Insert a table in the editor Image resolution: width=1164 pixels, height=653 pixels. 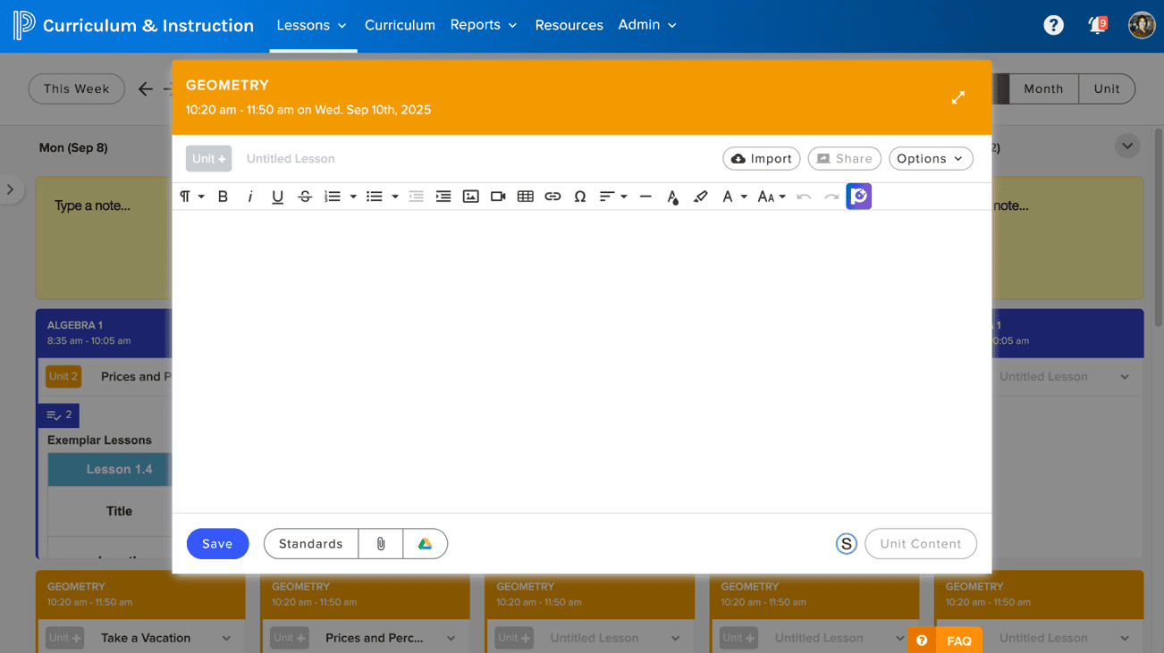[x=526, y=197]
